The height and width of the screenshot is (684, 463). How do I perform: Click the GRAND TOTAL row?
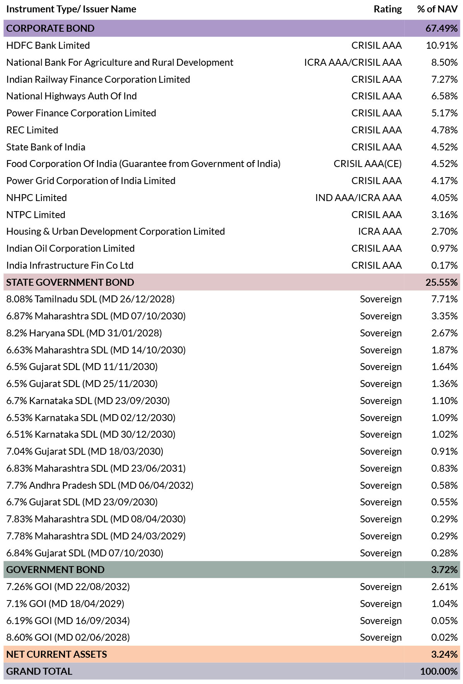231,671
